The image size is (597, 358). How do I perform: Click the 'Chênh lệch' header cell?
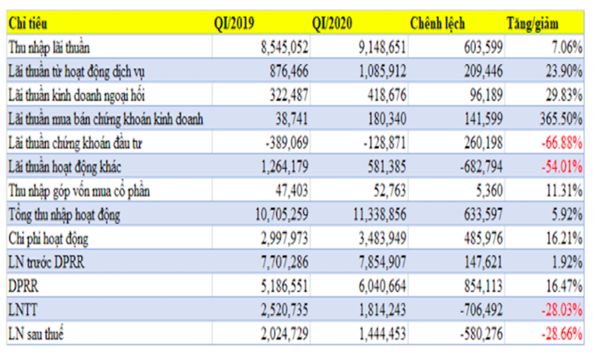click(437, 24)
